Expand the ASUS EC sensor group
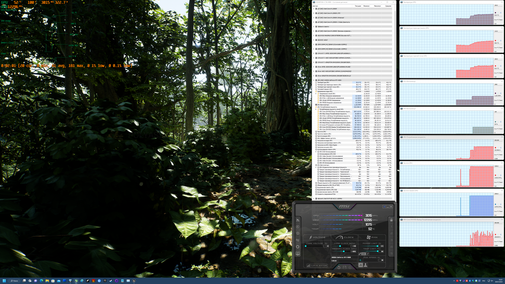This screenshot has height=284, width=505. [x=314, y=40]
